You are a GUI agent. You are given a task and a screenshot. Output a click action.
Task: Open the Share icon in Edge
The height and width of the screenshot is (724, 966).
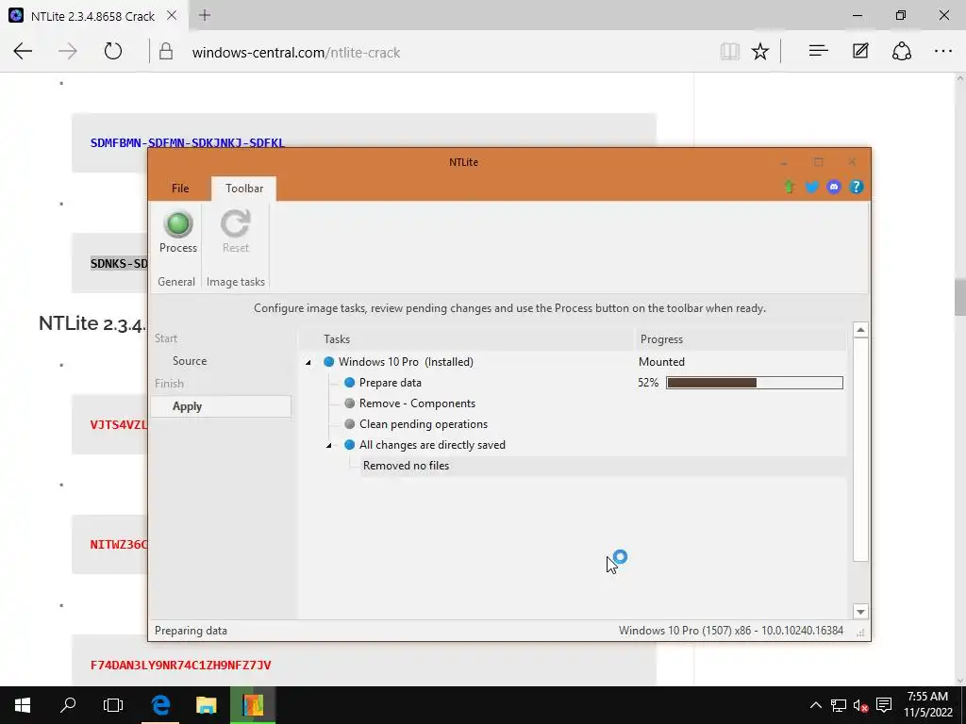(x=901, y=51)
